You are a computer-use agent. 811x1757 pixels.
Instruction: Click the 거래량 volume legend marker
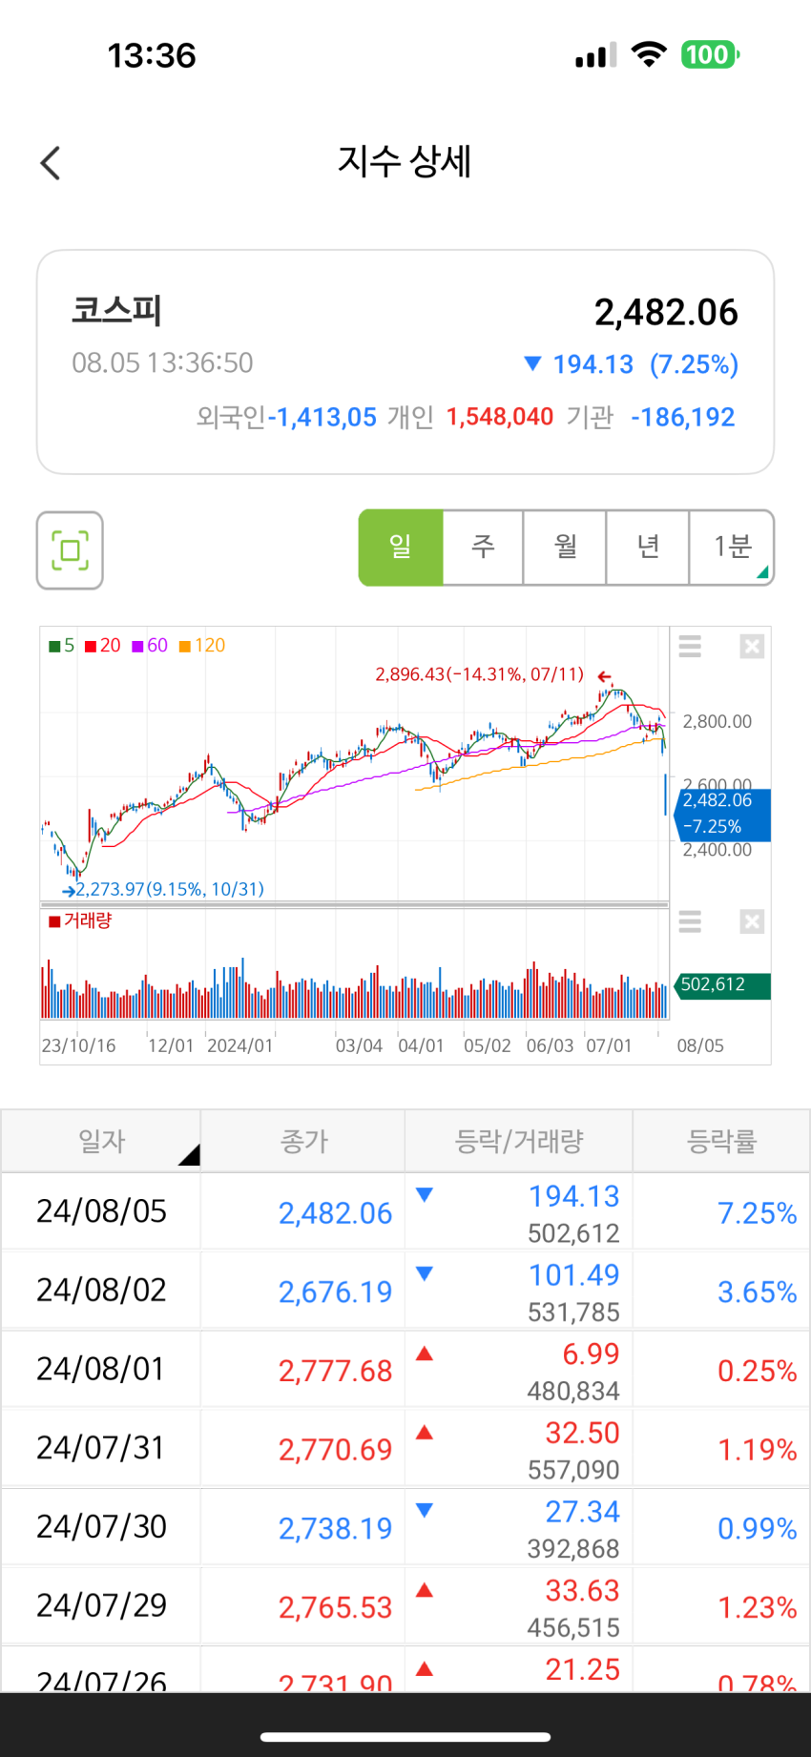[x=81, y=920]
